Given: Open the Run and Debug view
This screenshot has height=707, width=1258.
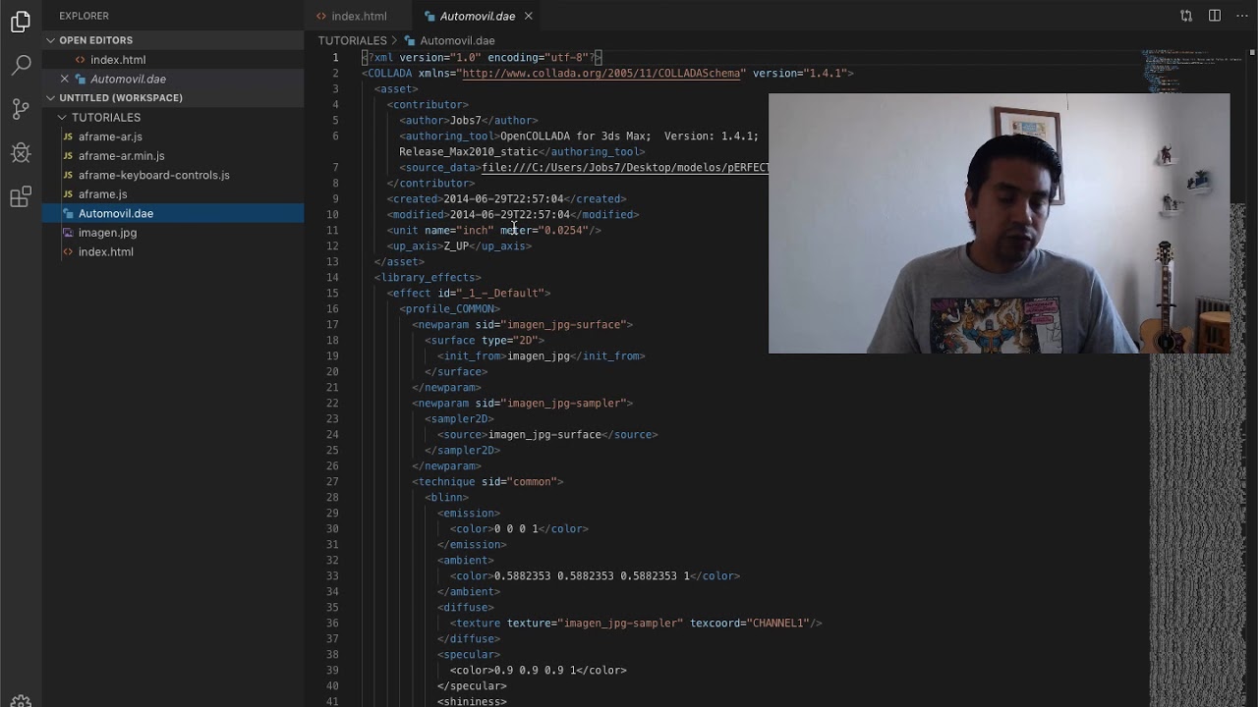Looking at the screenshot, I should click(x=21, y=153).
